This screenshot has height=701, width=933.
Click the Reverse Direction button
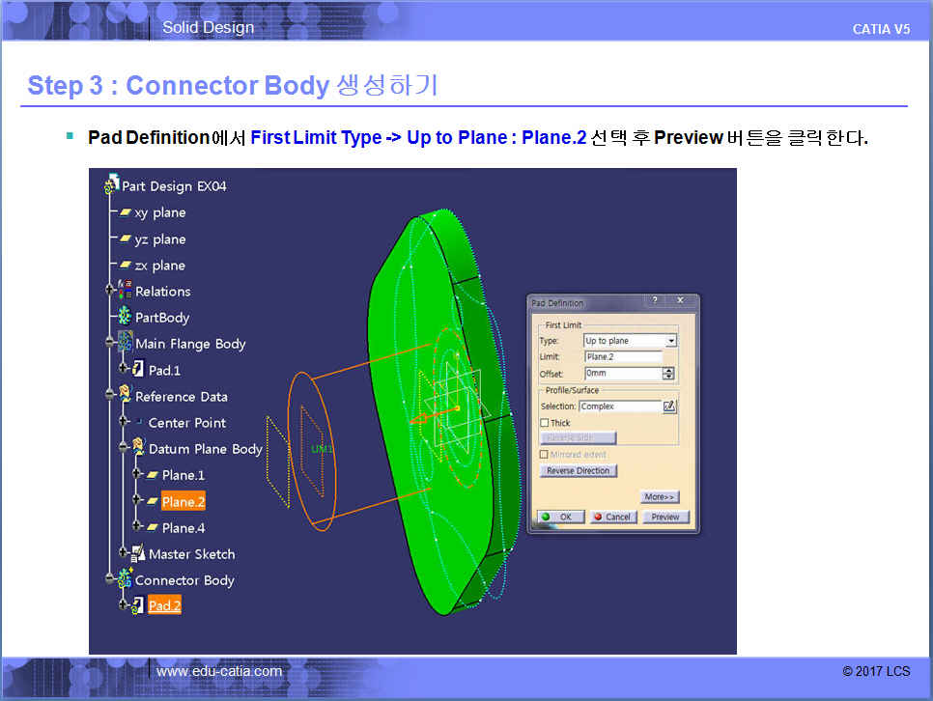(x=578, y=471)
